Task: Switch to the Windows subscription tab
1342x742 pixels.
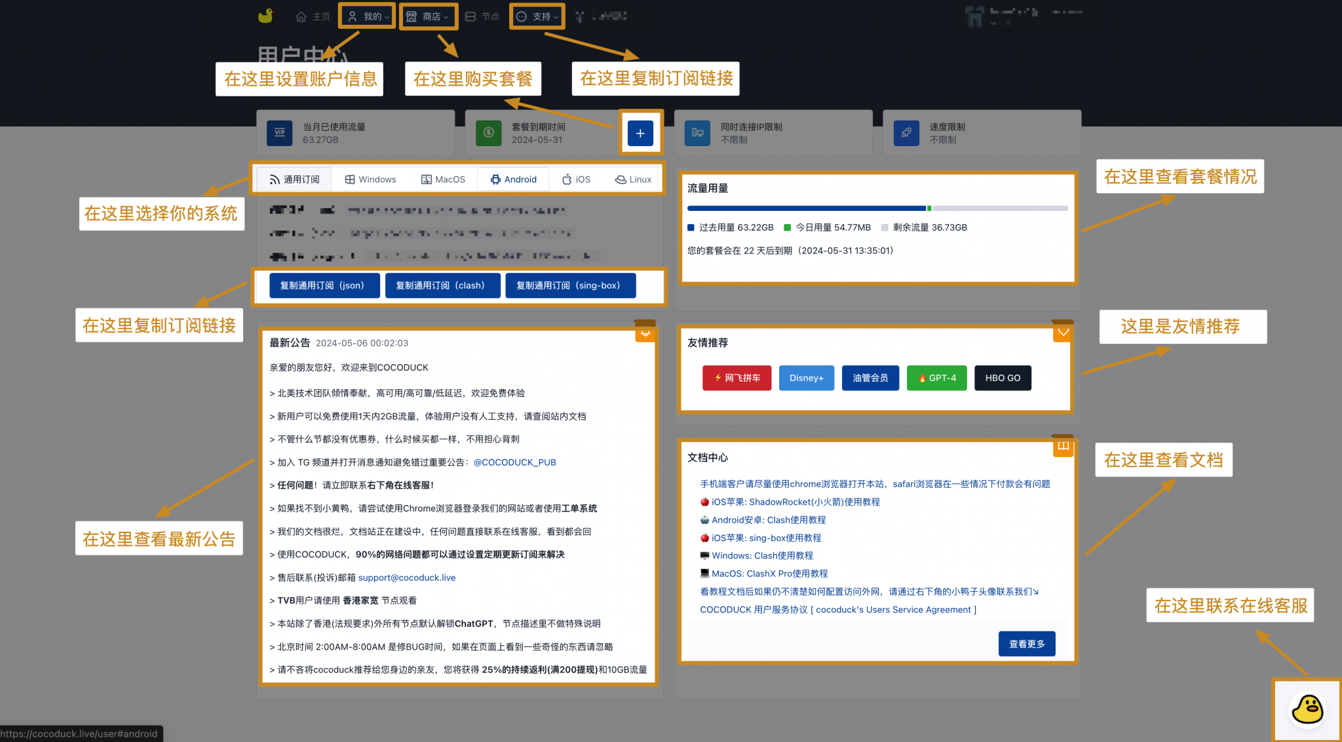Action: point(370,179)
